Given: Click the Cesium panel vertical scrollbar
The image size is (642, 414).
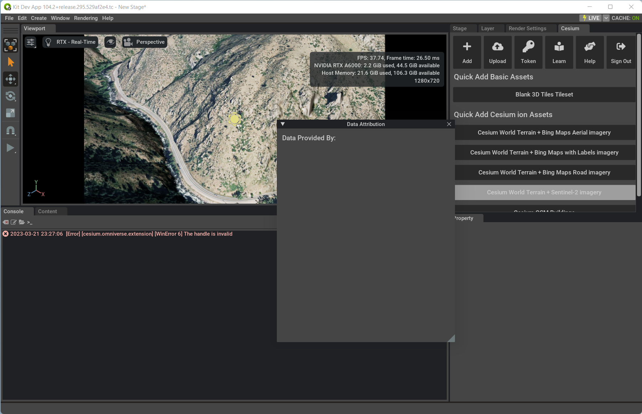Looking at the screenshot, I should 639,115.
